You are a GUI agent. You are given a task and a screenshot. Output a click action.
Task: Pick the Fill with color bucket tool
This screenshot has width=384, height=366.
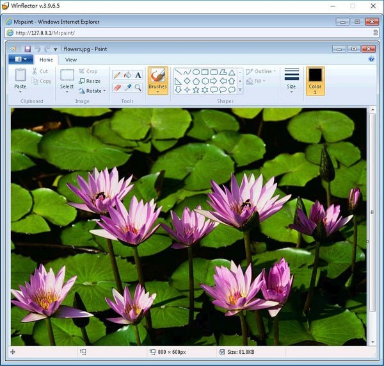(127, 75)
